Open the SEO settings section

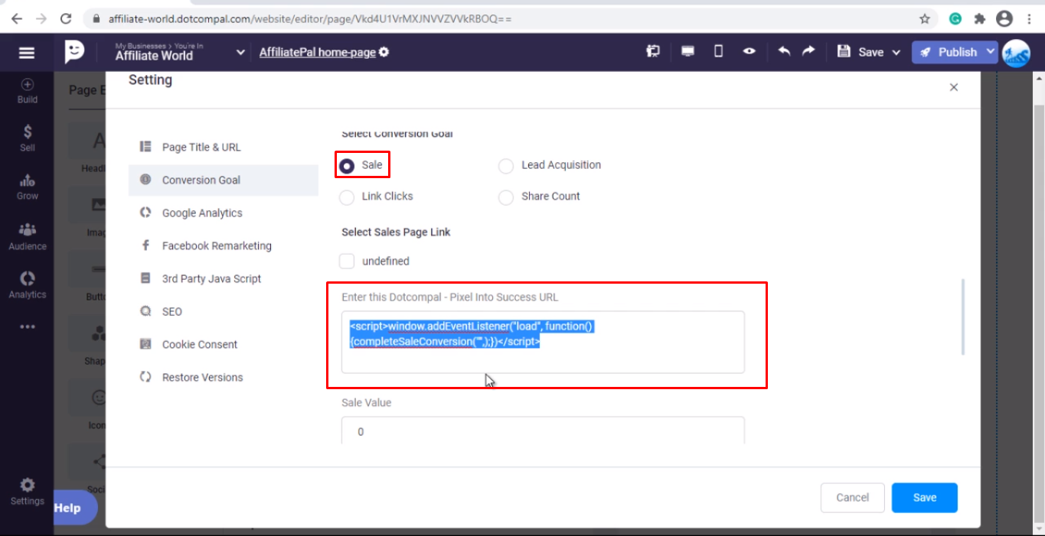click(x=224, y=312)
